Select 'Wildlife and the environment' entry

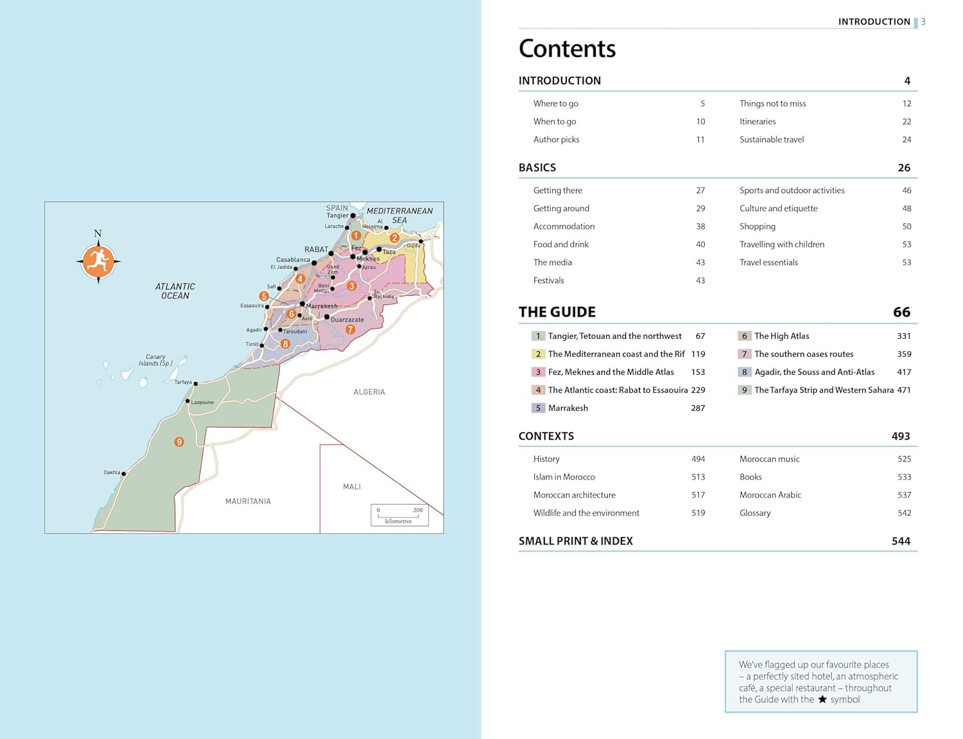click(586, 512)
